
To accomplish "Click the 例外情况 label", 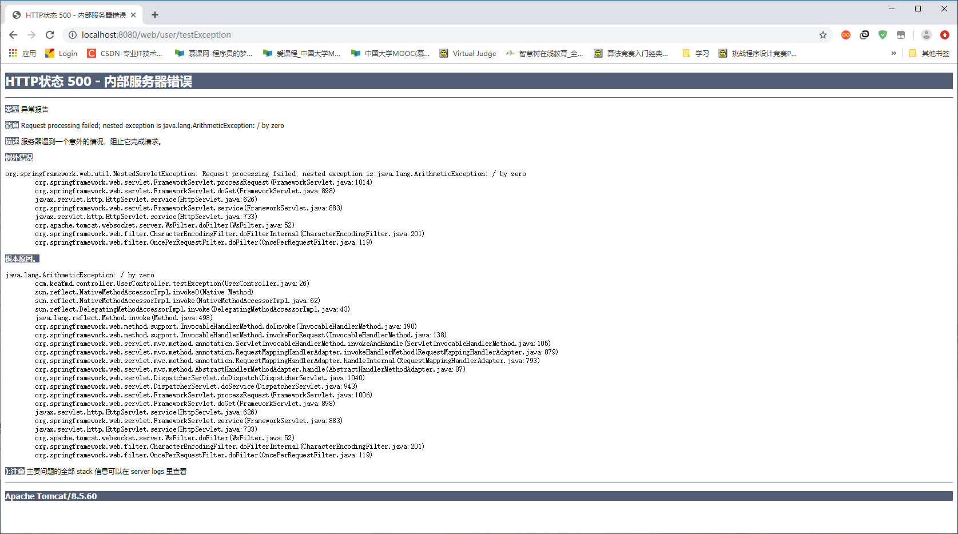I will tap(19, 157).
